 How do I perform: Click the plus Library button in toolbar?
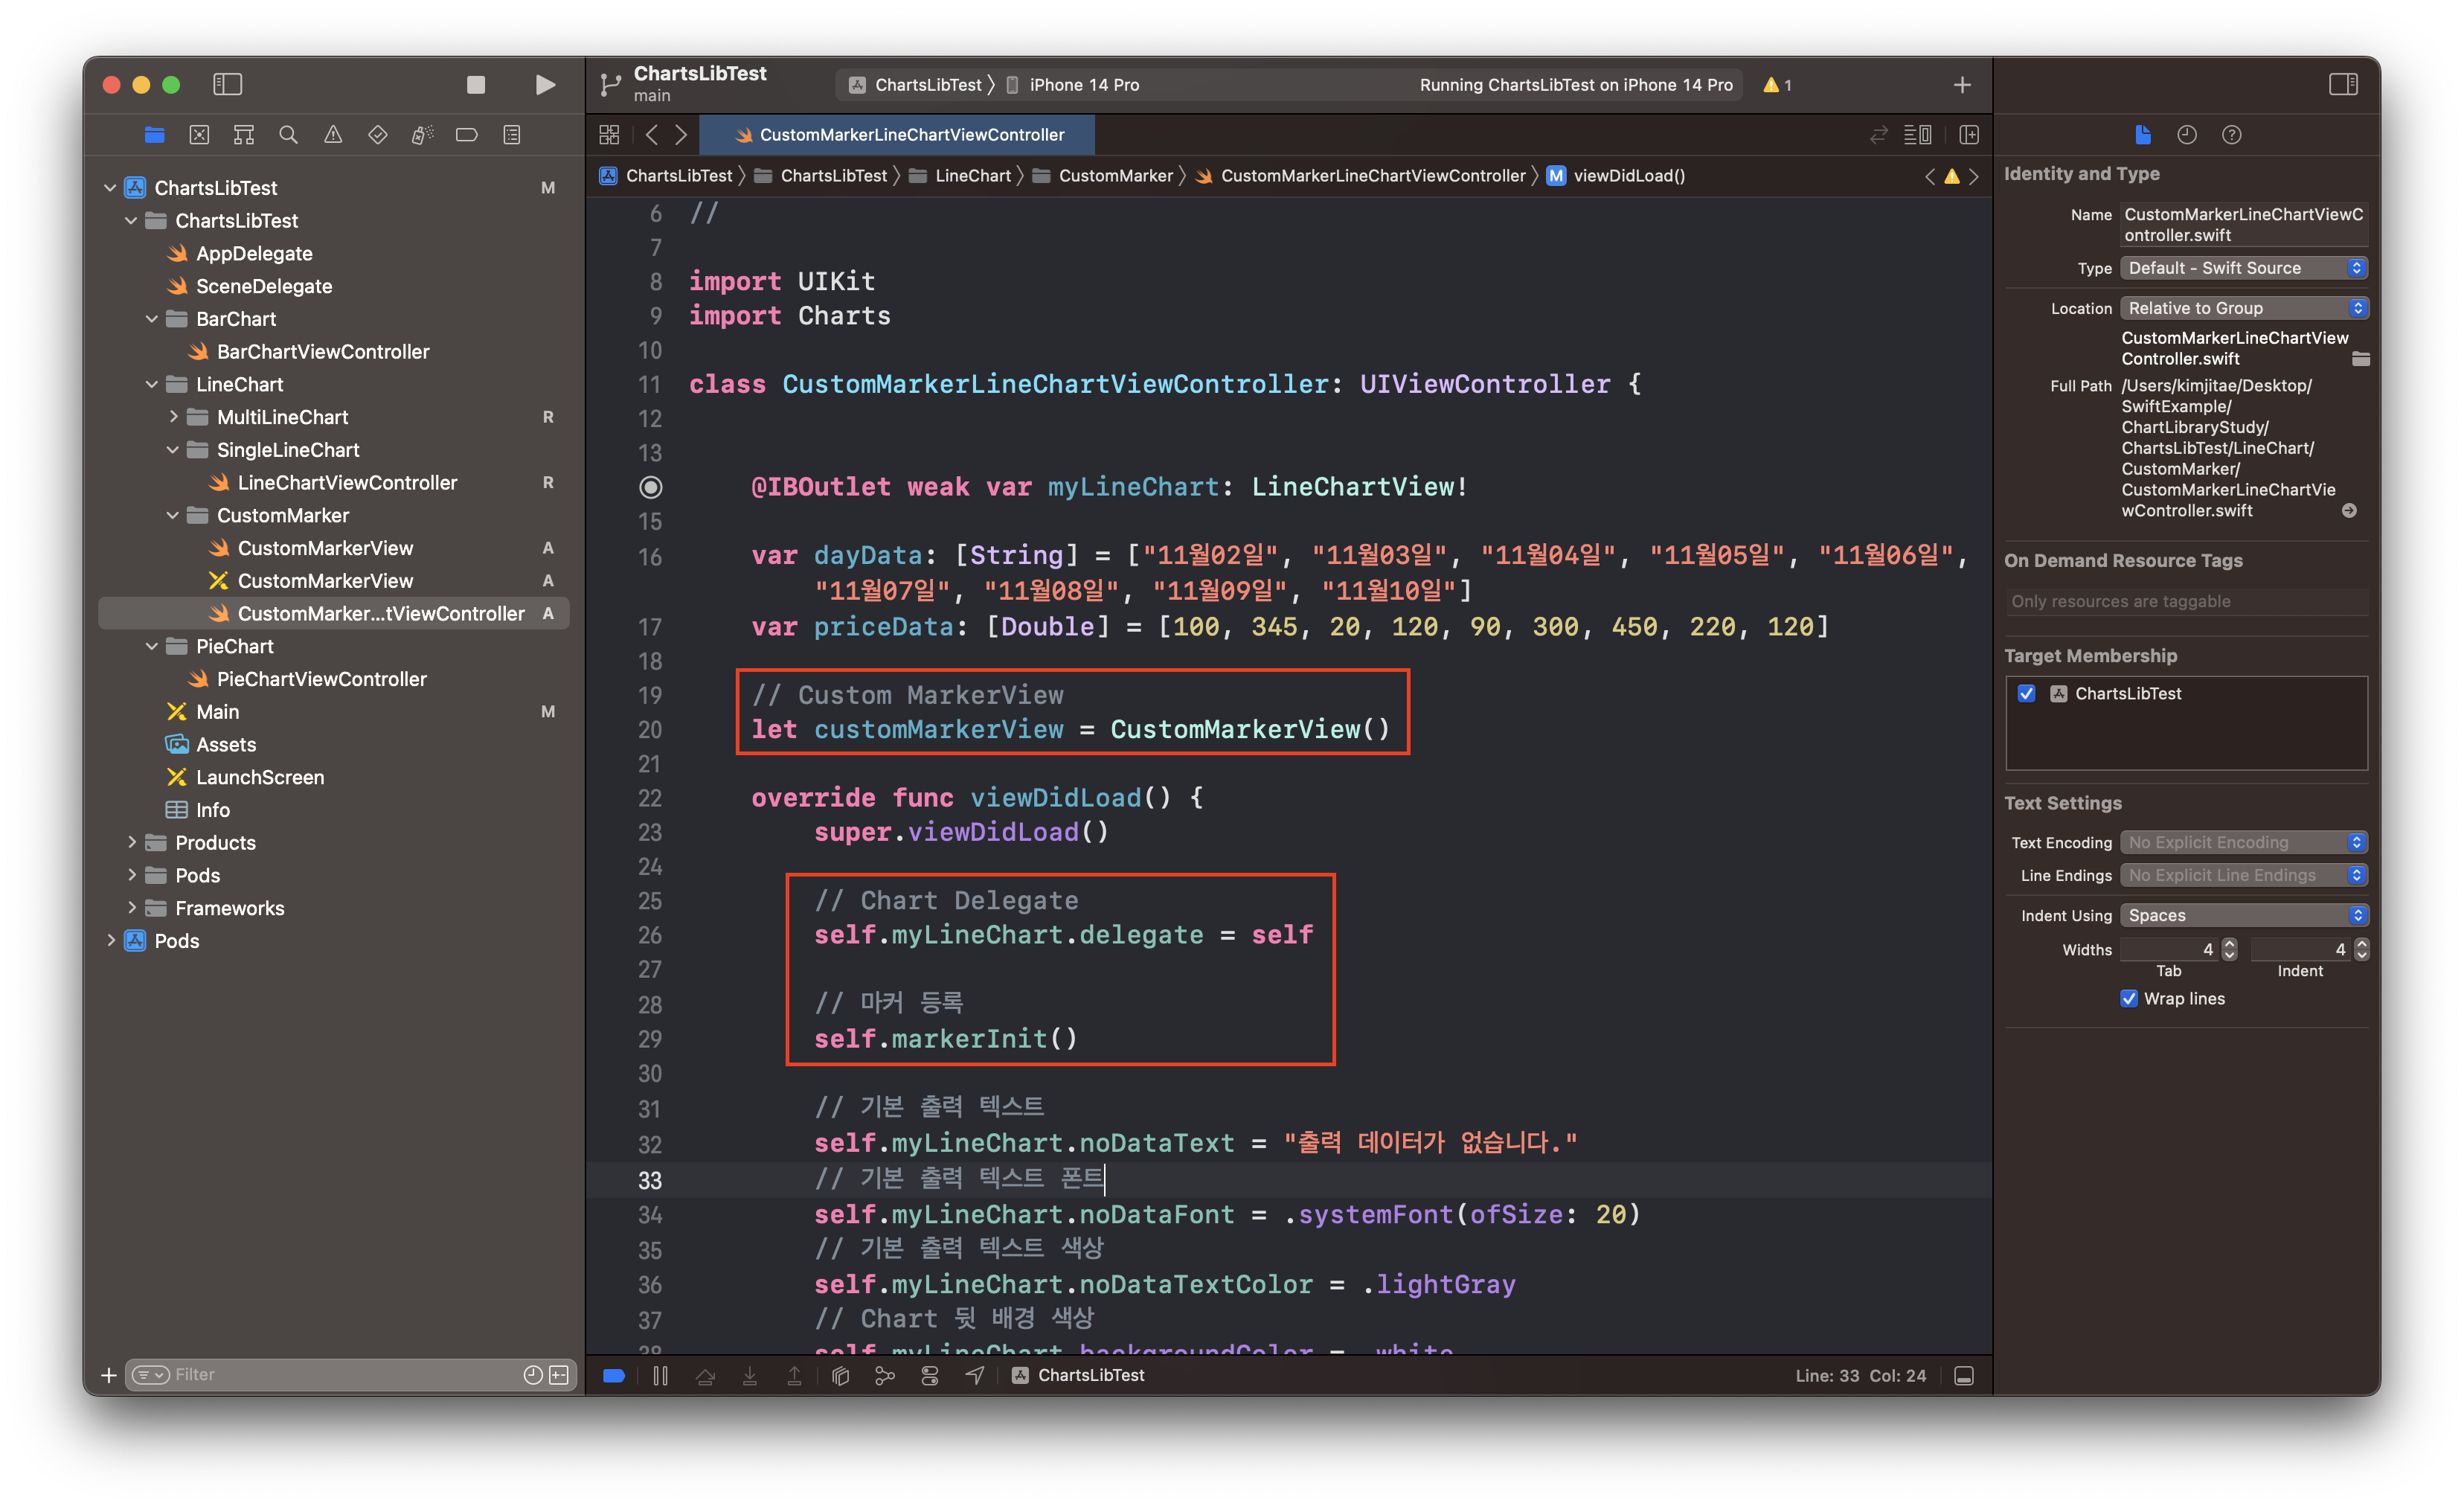[x=1962, y=85]
